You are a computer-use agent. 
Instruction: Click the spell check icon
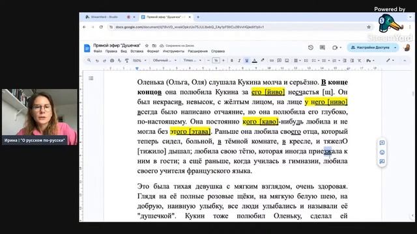(x=119, y=60)
